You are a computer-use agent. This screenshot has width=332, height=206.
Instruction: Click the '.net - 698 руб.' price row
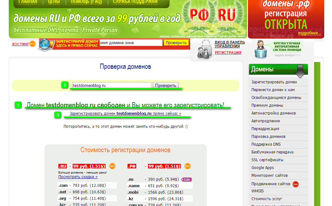87,192
